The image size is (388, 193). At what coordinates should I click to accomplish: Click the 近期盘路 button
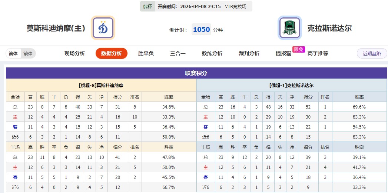pyautogui.click(x=372, y=53)
